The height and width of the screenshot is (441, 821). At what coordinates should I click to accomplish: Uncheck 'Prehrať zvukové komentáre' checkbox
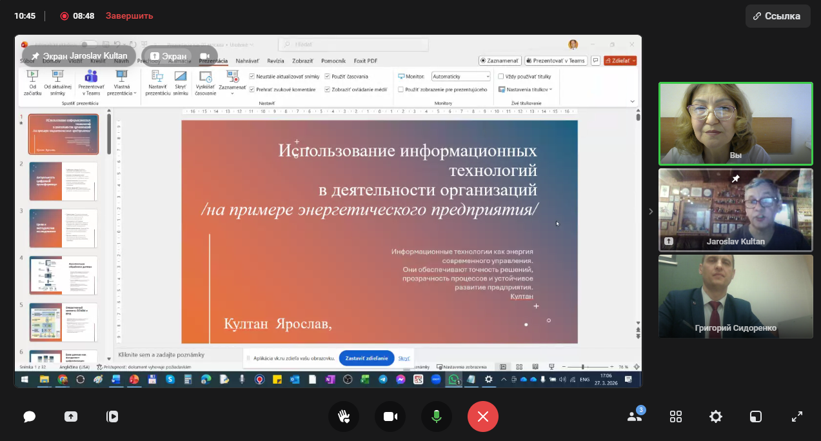point(252,90)
